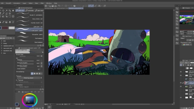Open the Animation menu

tap(17, 3)
